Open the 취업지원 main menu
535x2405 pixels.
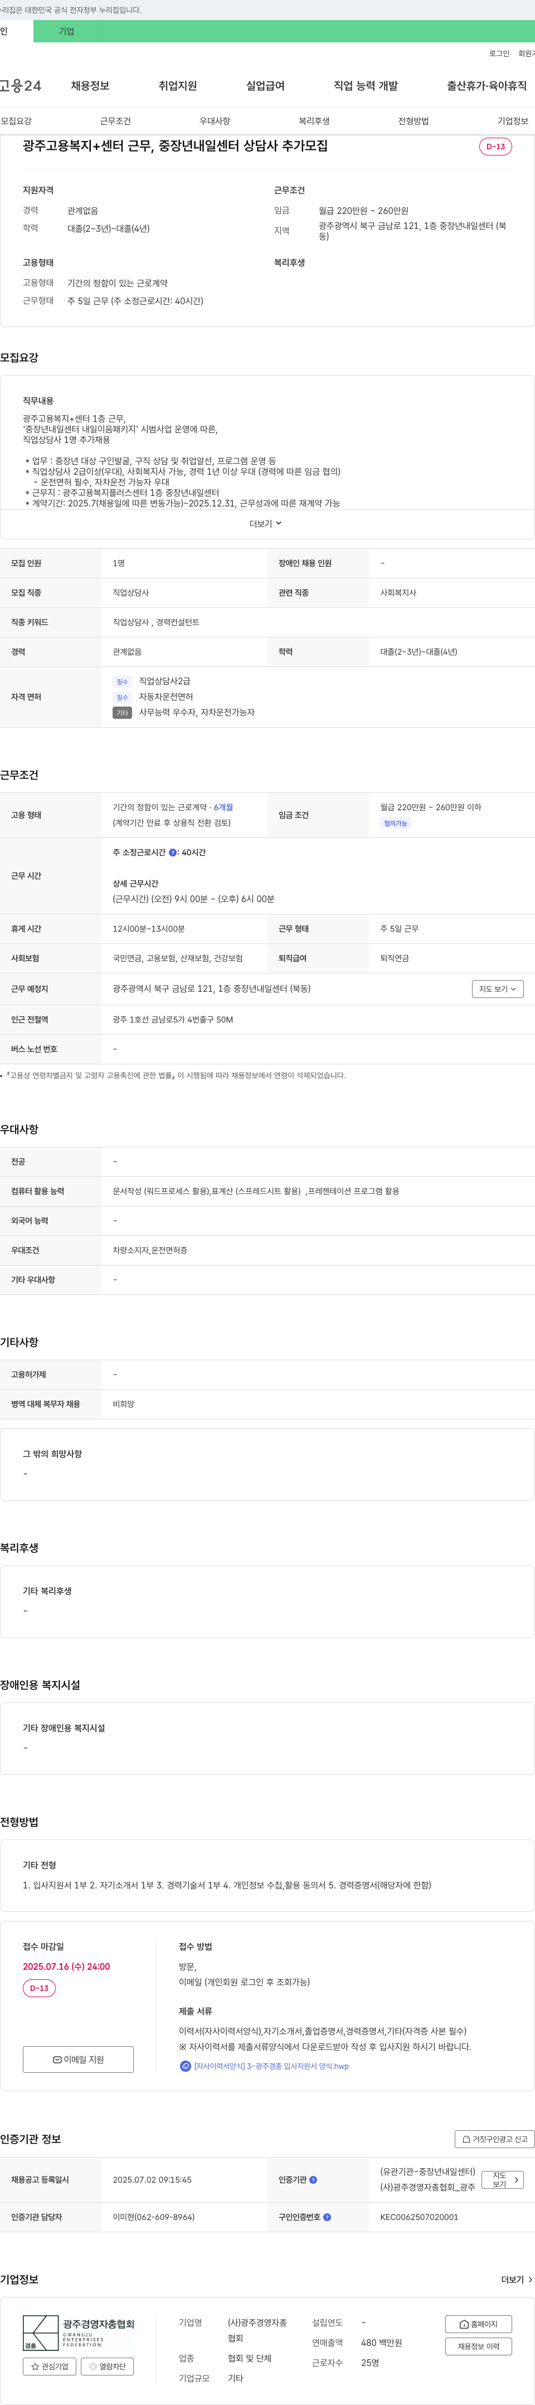pos(177,86)
